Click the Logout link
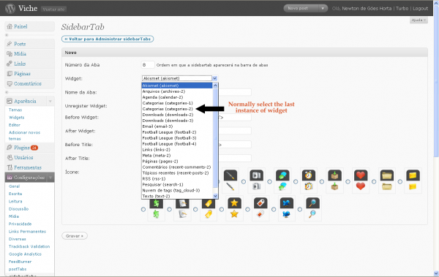 [x=420, y=8]
